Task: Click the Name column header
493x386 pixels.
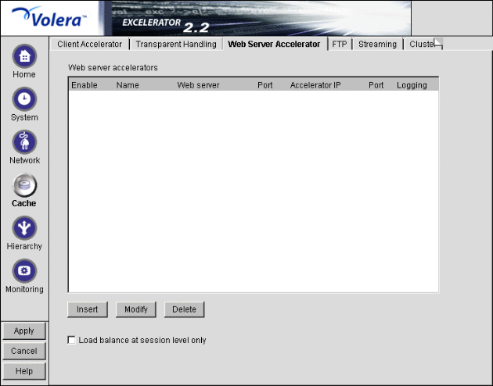Action: (x=128, y=85)
